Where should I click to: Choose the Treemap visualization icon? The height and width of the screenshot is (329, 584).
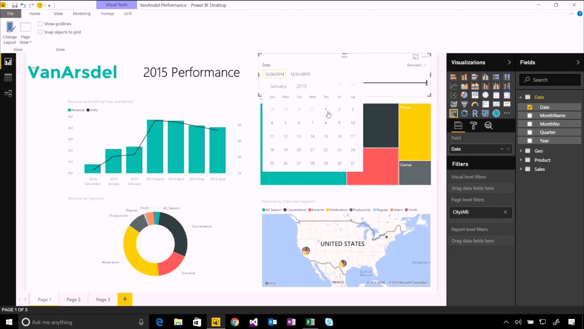point(475,95)
